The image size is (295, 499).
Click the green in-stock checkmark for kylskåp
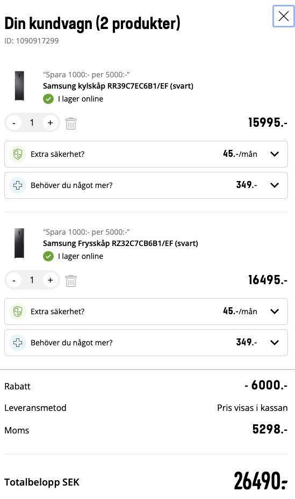48,99
